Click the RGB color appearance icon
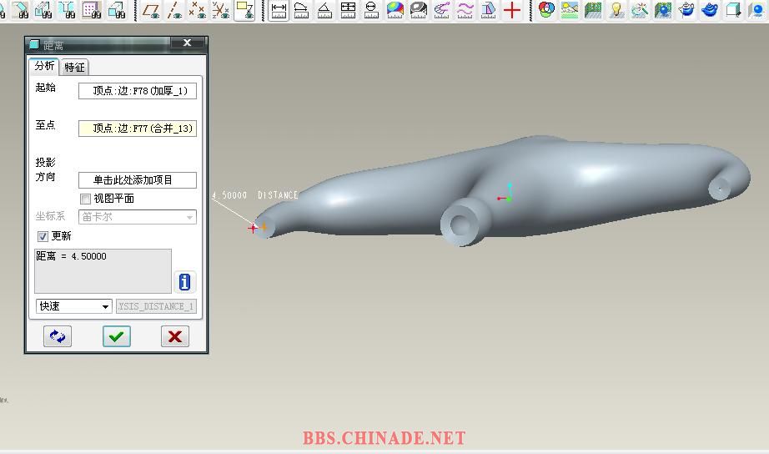 click(x=546, y=10)
